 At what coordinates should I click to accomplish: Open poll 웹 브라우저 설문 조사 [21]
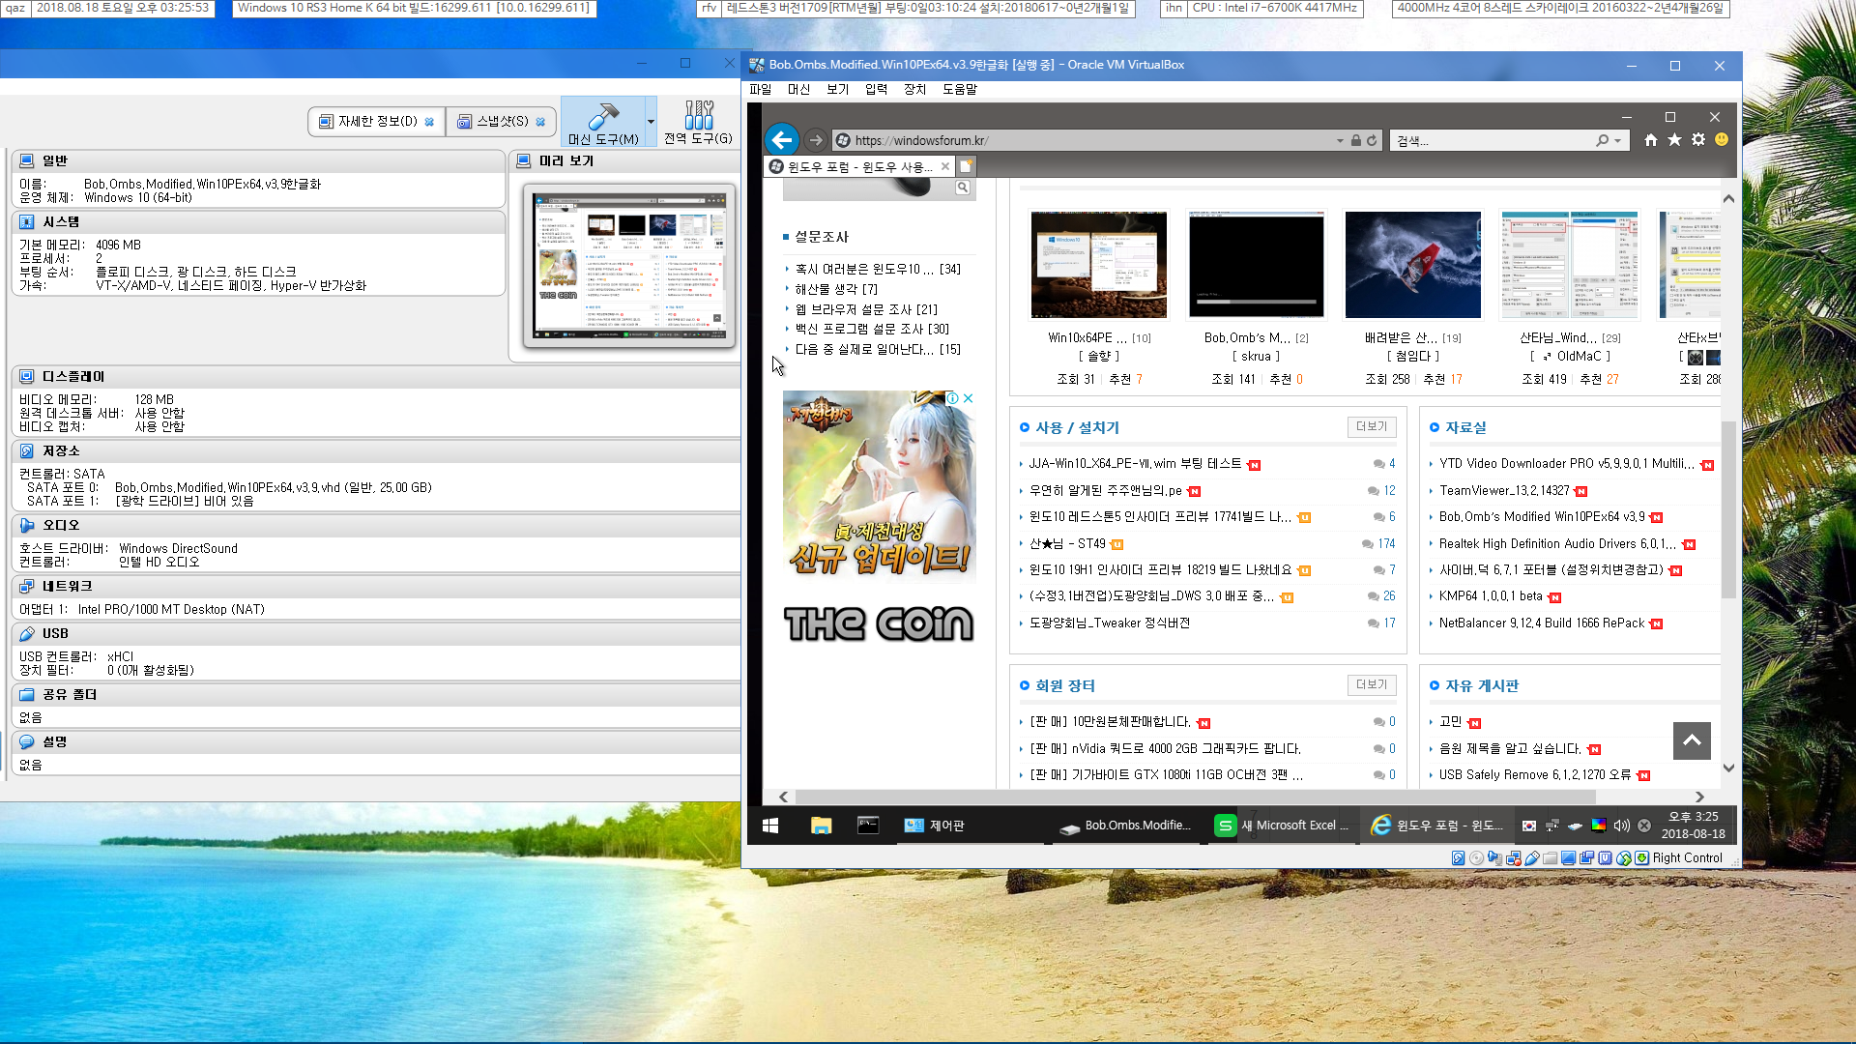tap(866, 309)
